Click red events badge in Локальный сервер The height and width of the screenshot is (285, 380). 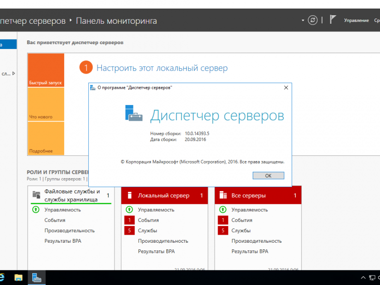coord(129,220)
